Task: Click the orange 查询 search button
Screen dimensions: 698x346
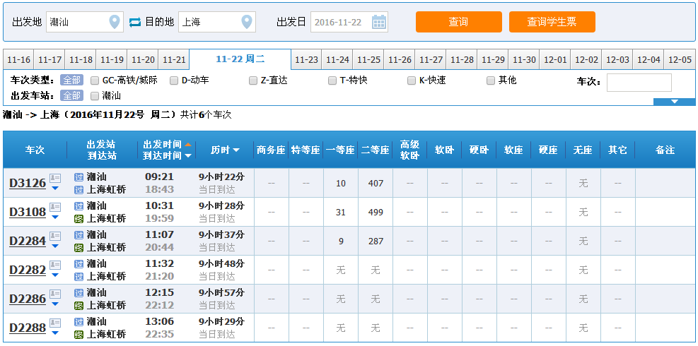Action: pyautogui.click(x=458, y=22)
